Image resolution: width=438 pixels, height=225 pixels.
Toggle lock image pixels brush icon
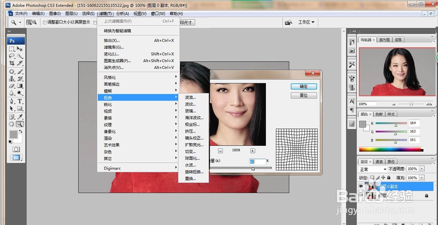click(378, 178)
